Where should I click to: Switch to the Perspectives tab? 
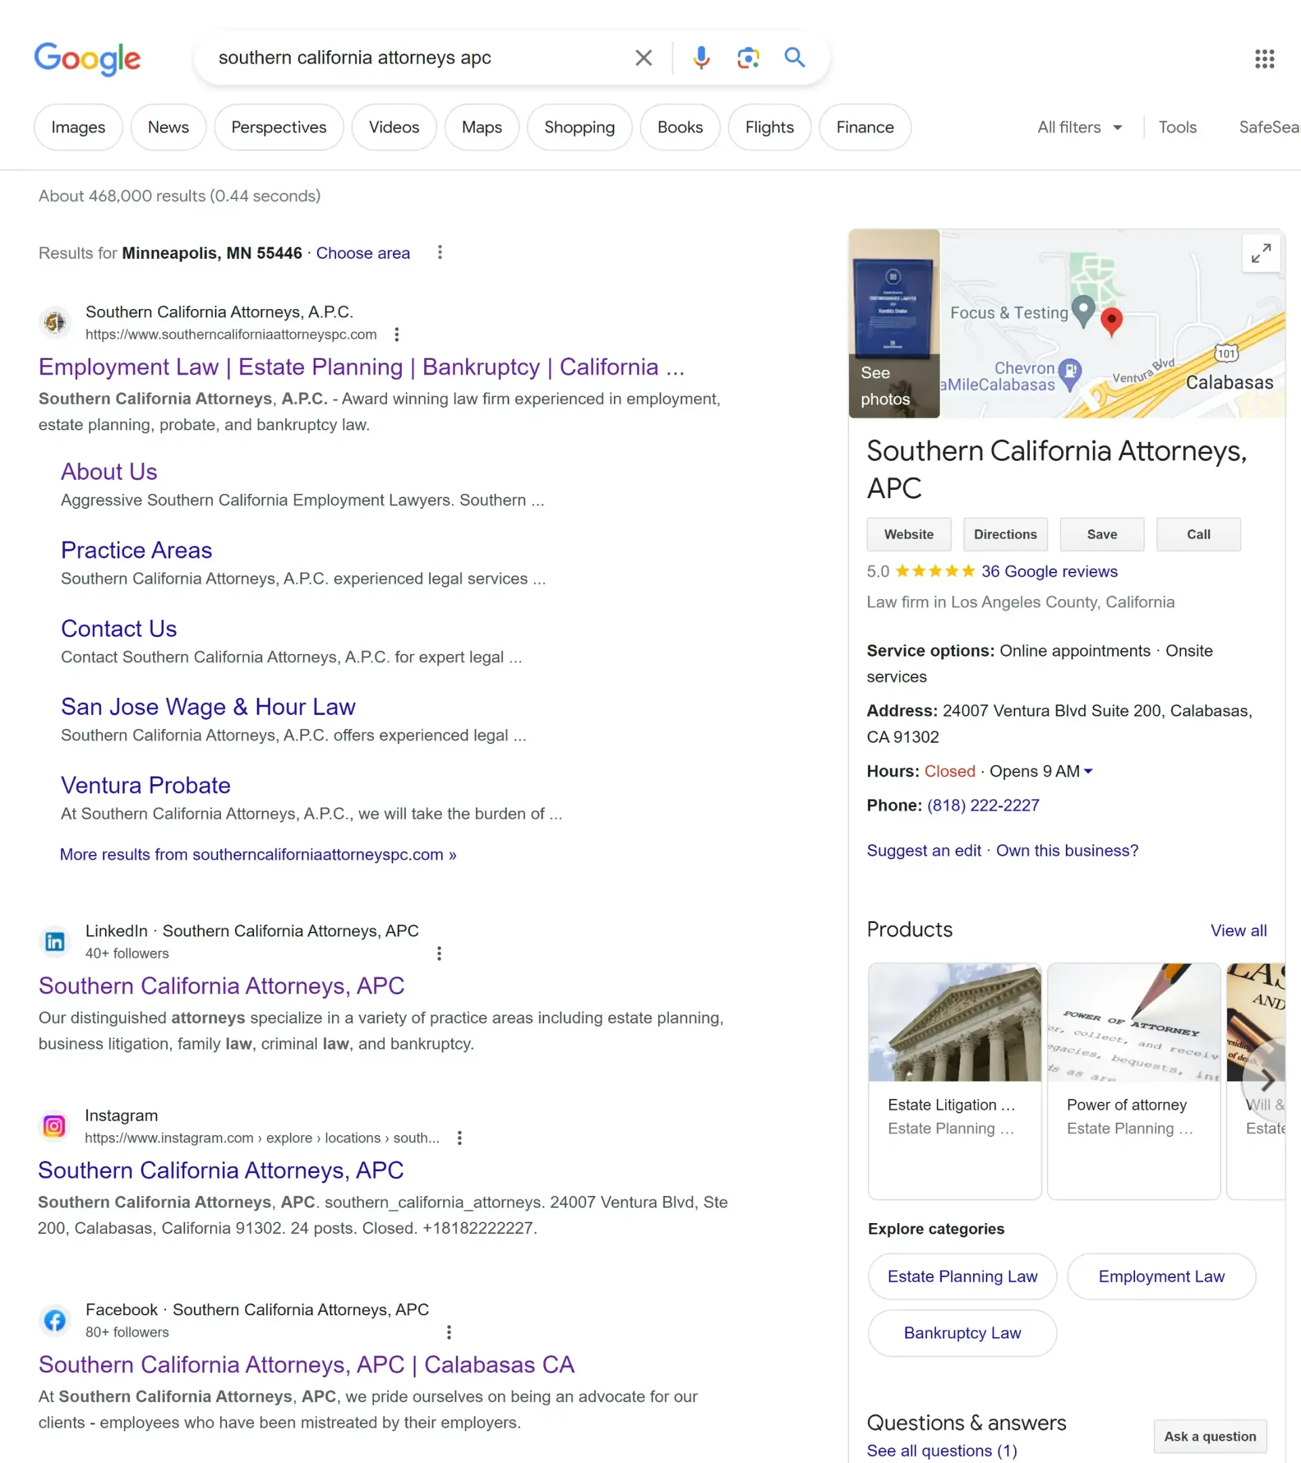279,127
